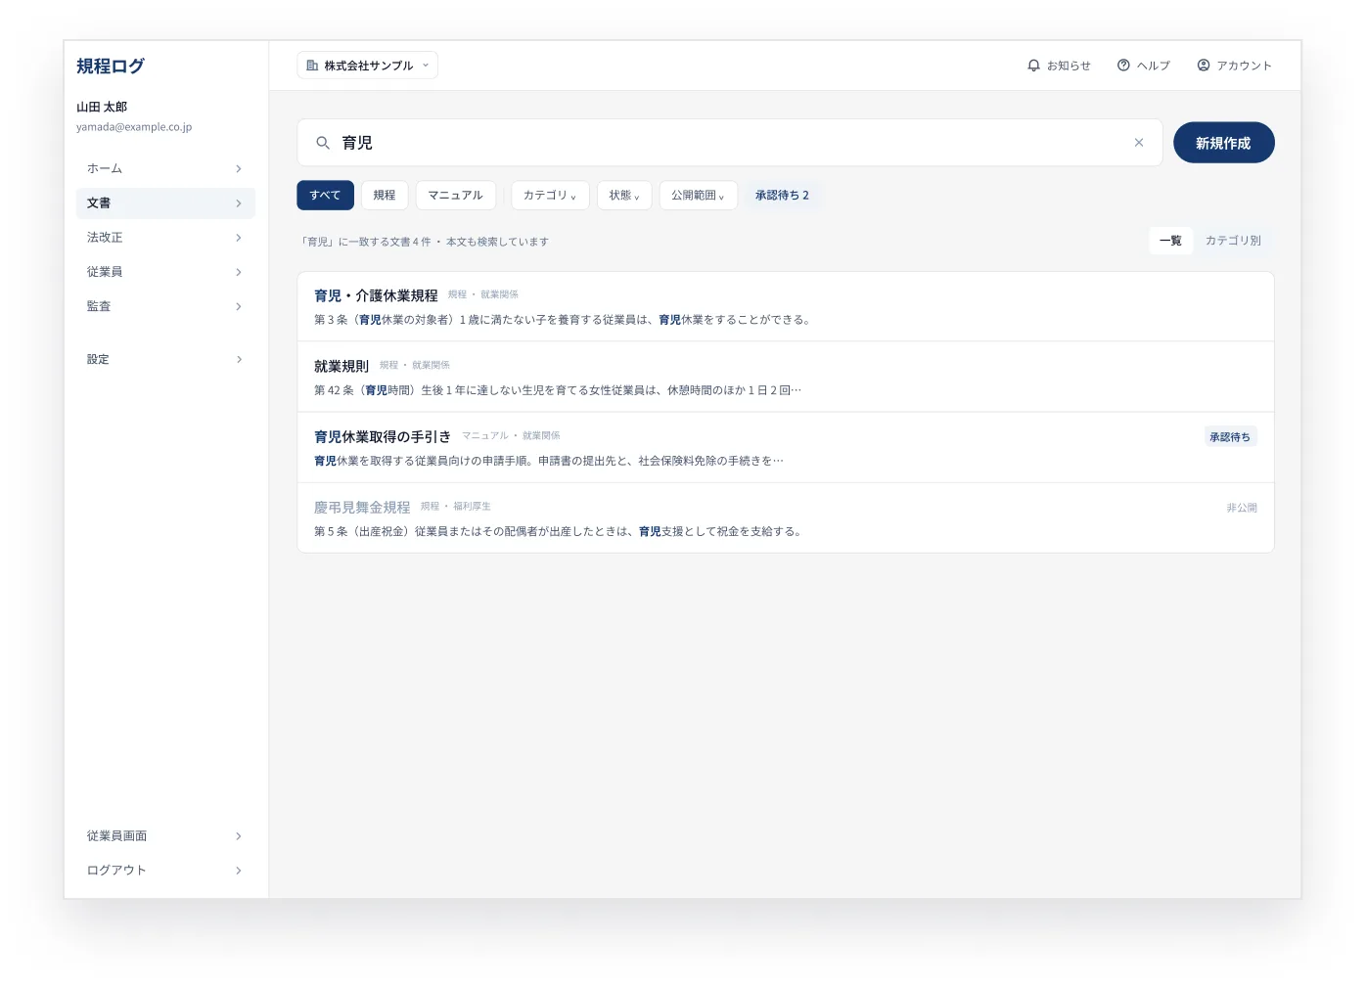Viewport: 1366px width, 986px height.
Task: Expand the 法改正 chevron in sidebar
Action: click(239, 238)
